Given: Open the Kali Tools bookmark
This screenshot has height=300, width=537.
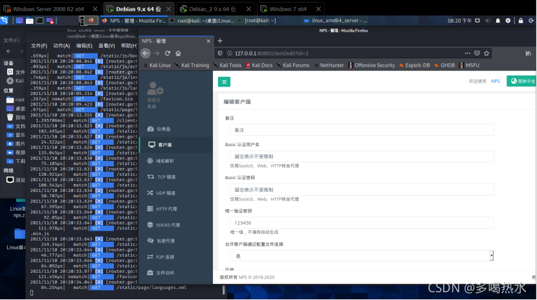Looking at the screenshot, I should point(227,65).
